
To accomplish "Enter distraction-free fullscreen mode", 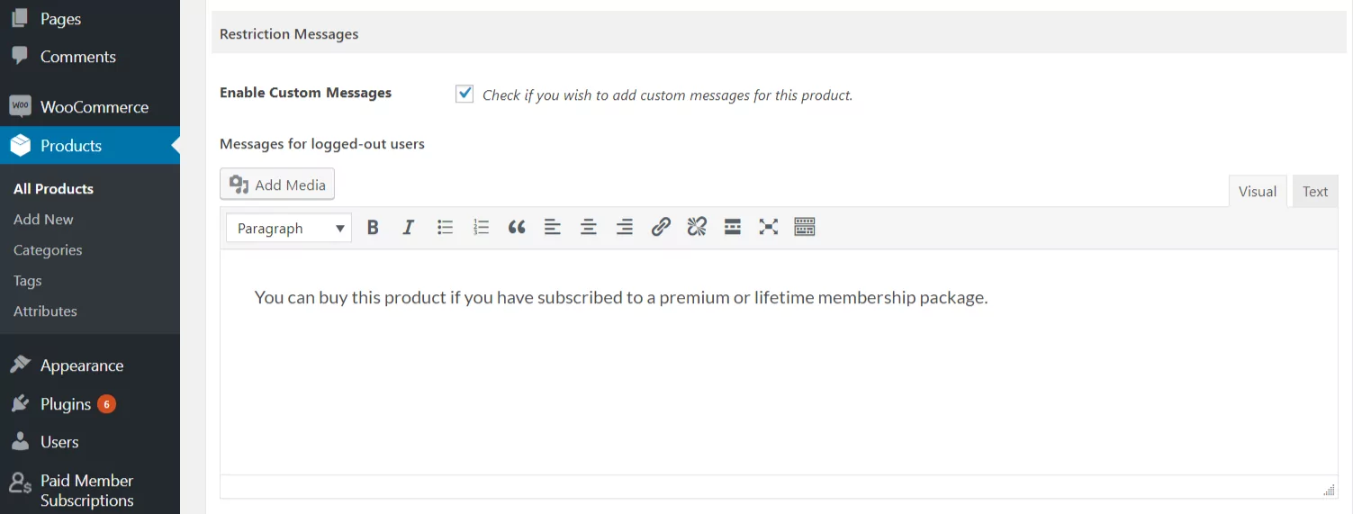I will click(769, 228).
